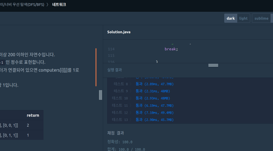This screenshot has width=273, height=151.
Task: Switch editor theme to dark
Action: [x=230, y=18]
